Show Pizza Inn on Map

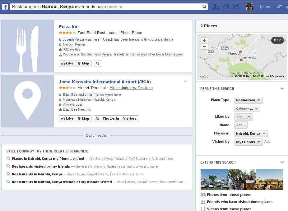point(84,63)
